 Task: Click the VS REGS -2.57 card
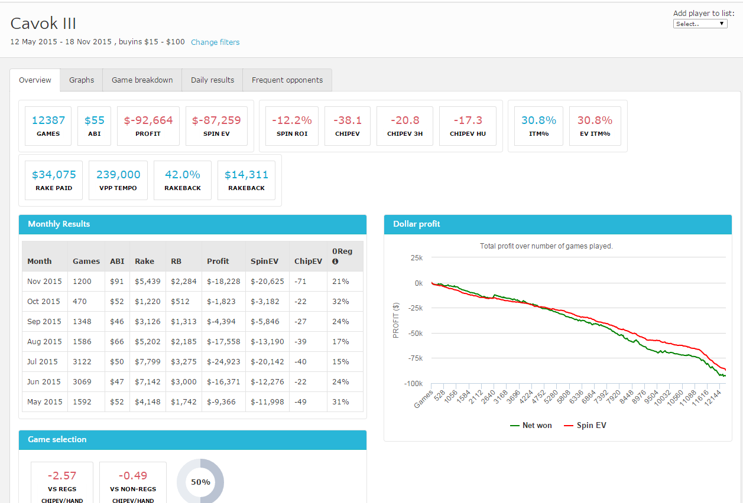tap(62, 482)
